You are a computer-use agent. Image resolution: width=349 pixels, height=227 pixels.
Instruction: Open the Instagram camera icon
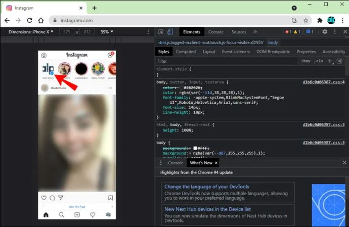pyautogui.click(x=44, y=55)
